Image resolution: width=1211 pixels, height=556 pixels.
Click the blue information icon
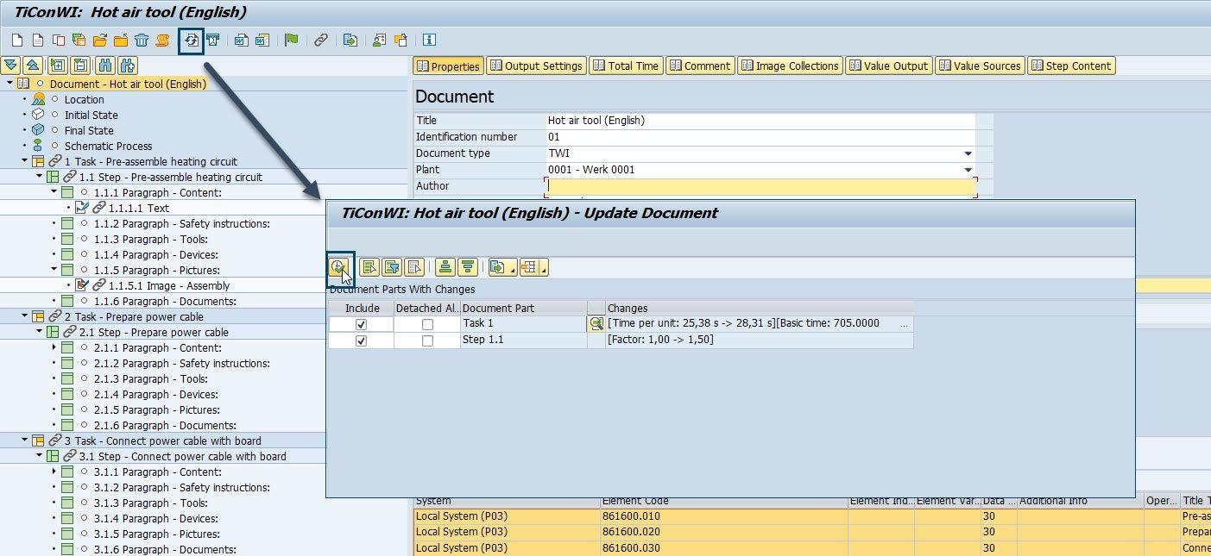[x=429, y=41]
